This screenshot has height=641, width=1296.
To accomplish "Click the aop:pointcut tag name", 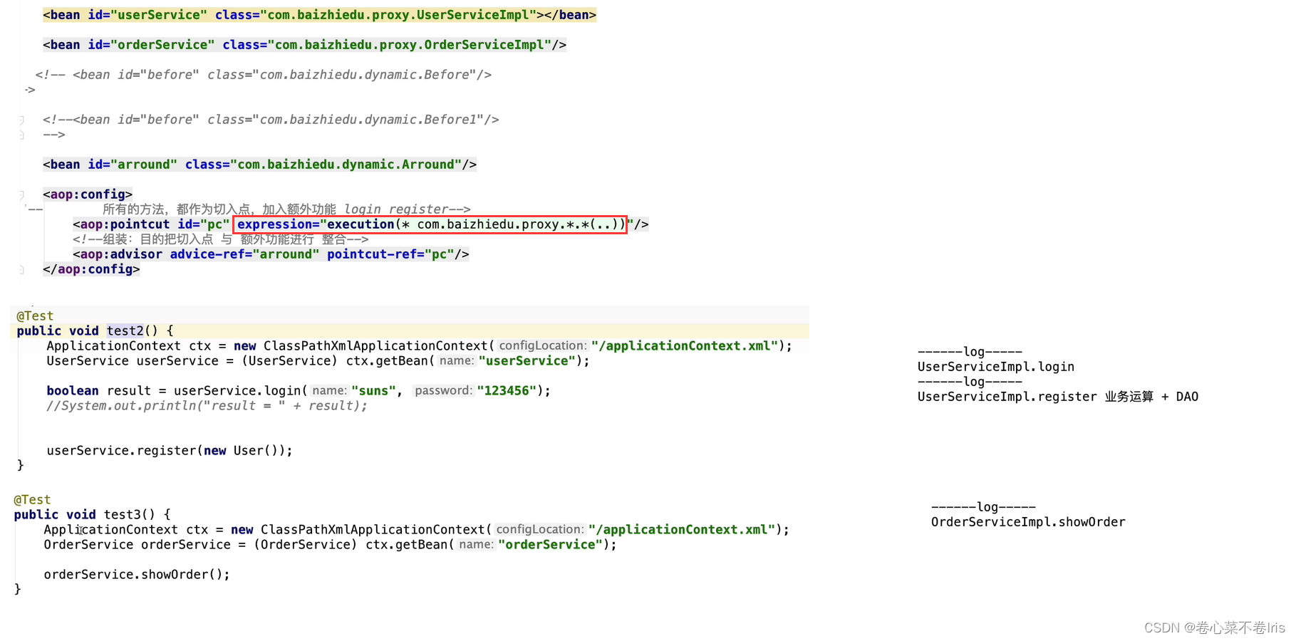I will (125, 224).
